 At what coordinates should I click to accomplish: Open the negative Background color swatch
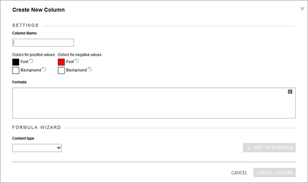[61, 70]
